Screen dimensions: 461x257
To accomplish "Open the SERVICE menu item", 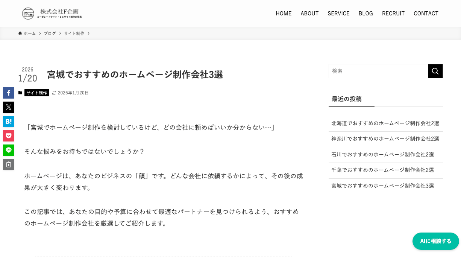I will coord(338,14).
